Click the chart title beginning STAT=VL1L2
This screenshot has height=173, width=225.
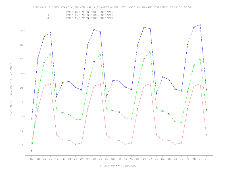(112, 7)
